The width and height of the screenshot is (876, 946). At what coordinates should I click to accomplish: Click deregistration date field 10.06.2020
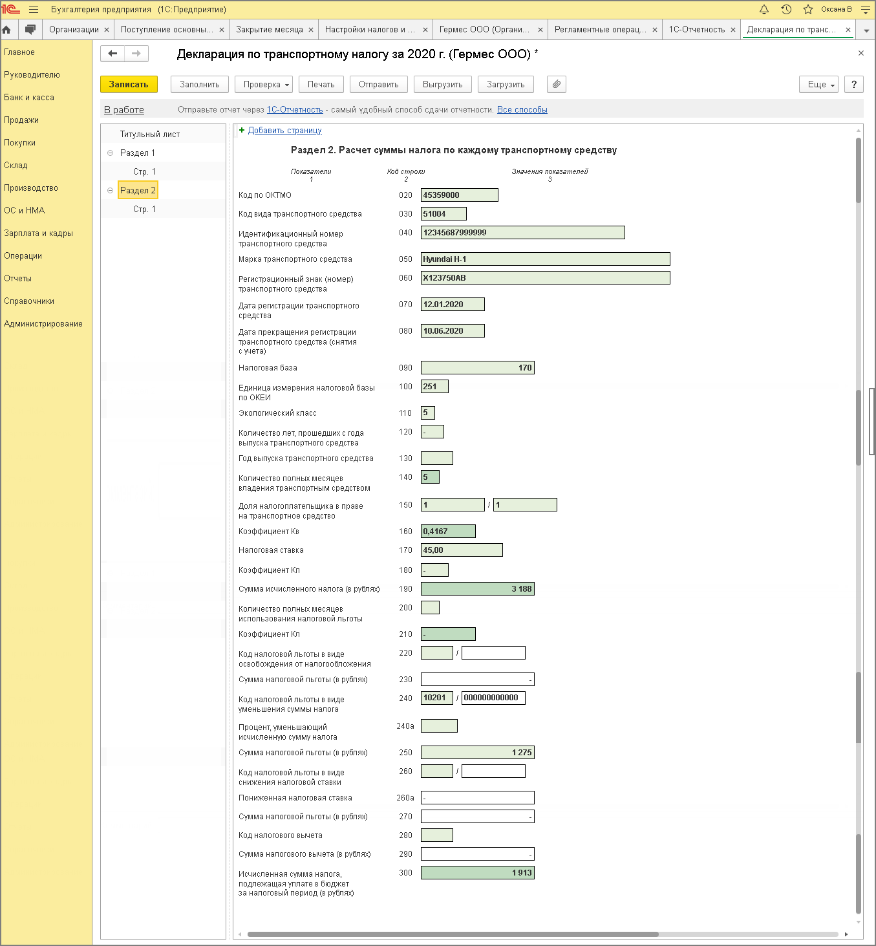453,331
